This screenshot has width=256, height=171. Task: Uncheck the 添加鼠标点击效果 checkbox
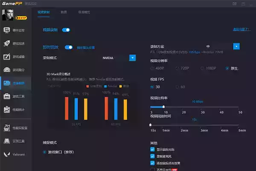152,163
